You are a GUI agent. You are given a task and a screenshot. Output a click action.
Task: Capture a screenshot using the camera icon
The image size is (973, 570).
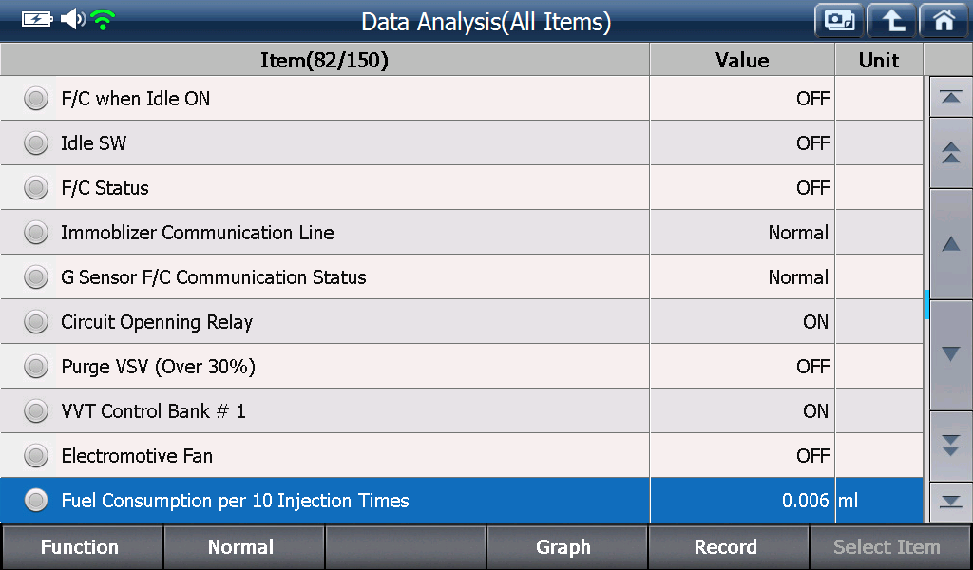tap(839, 21)
